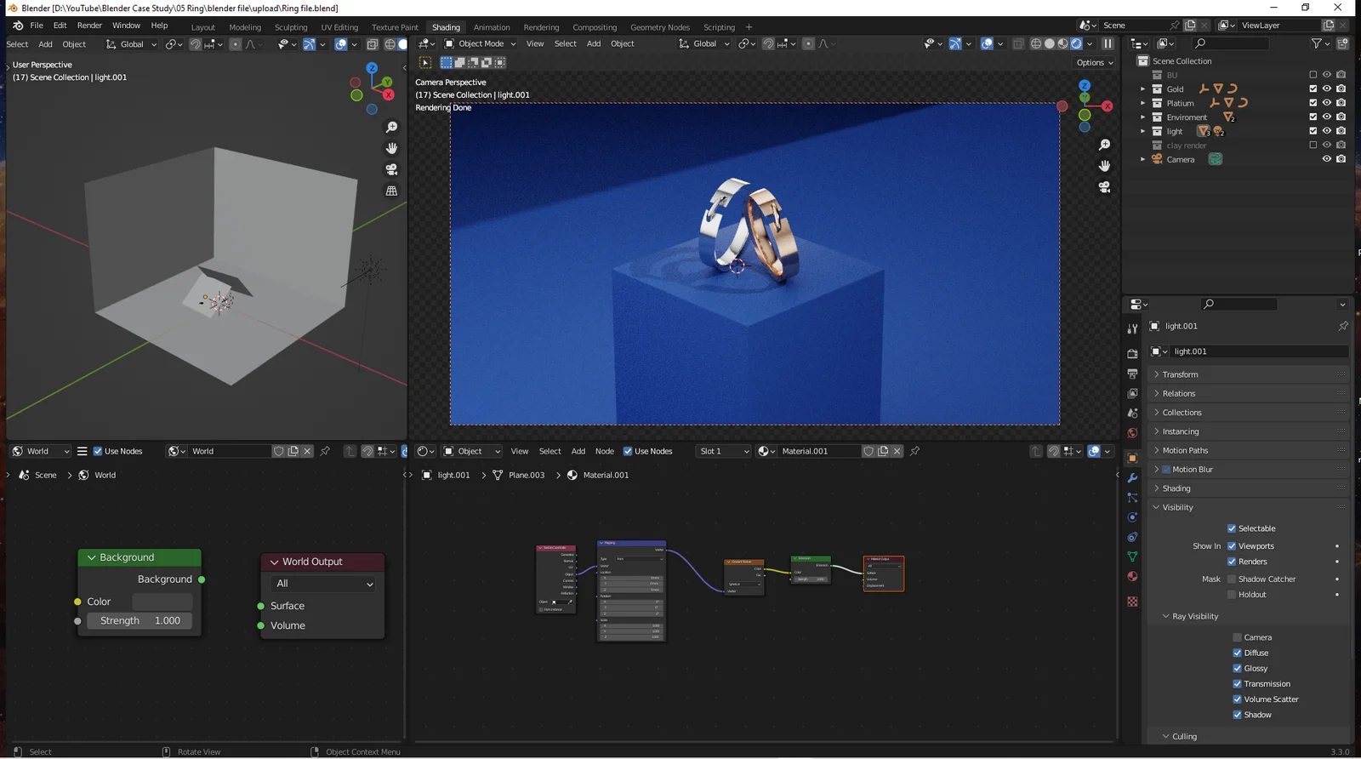Click the pan hand icon in User Perspective viewport
Image resolution: width=1361 pixels, height=759 pixels.
tap(391, 148)
